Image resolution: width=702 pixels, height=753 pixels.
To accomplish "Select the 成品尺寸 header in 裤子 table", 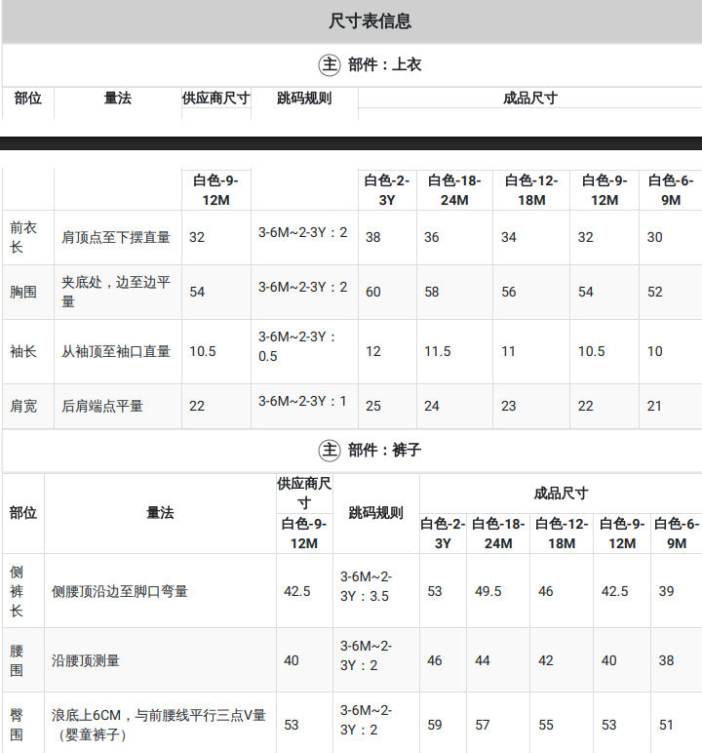I will click(x=561, y=494).
